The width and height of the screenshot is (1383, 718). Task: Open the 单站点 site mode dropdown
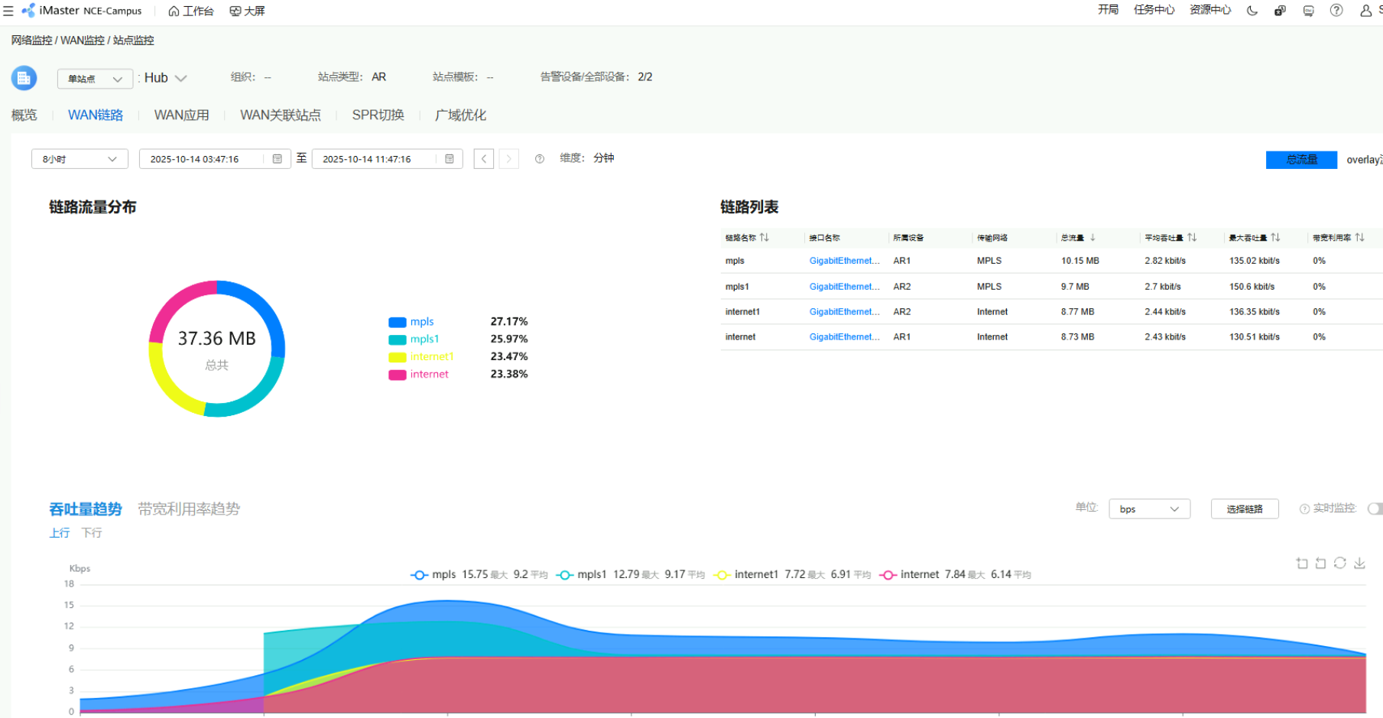point(95,79)
